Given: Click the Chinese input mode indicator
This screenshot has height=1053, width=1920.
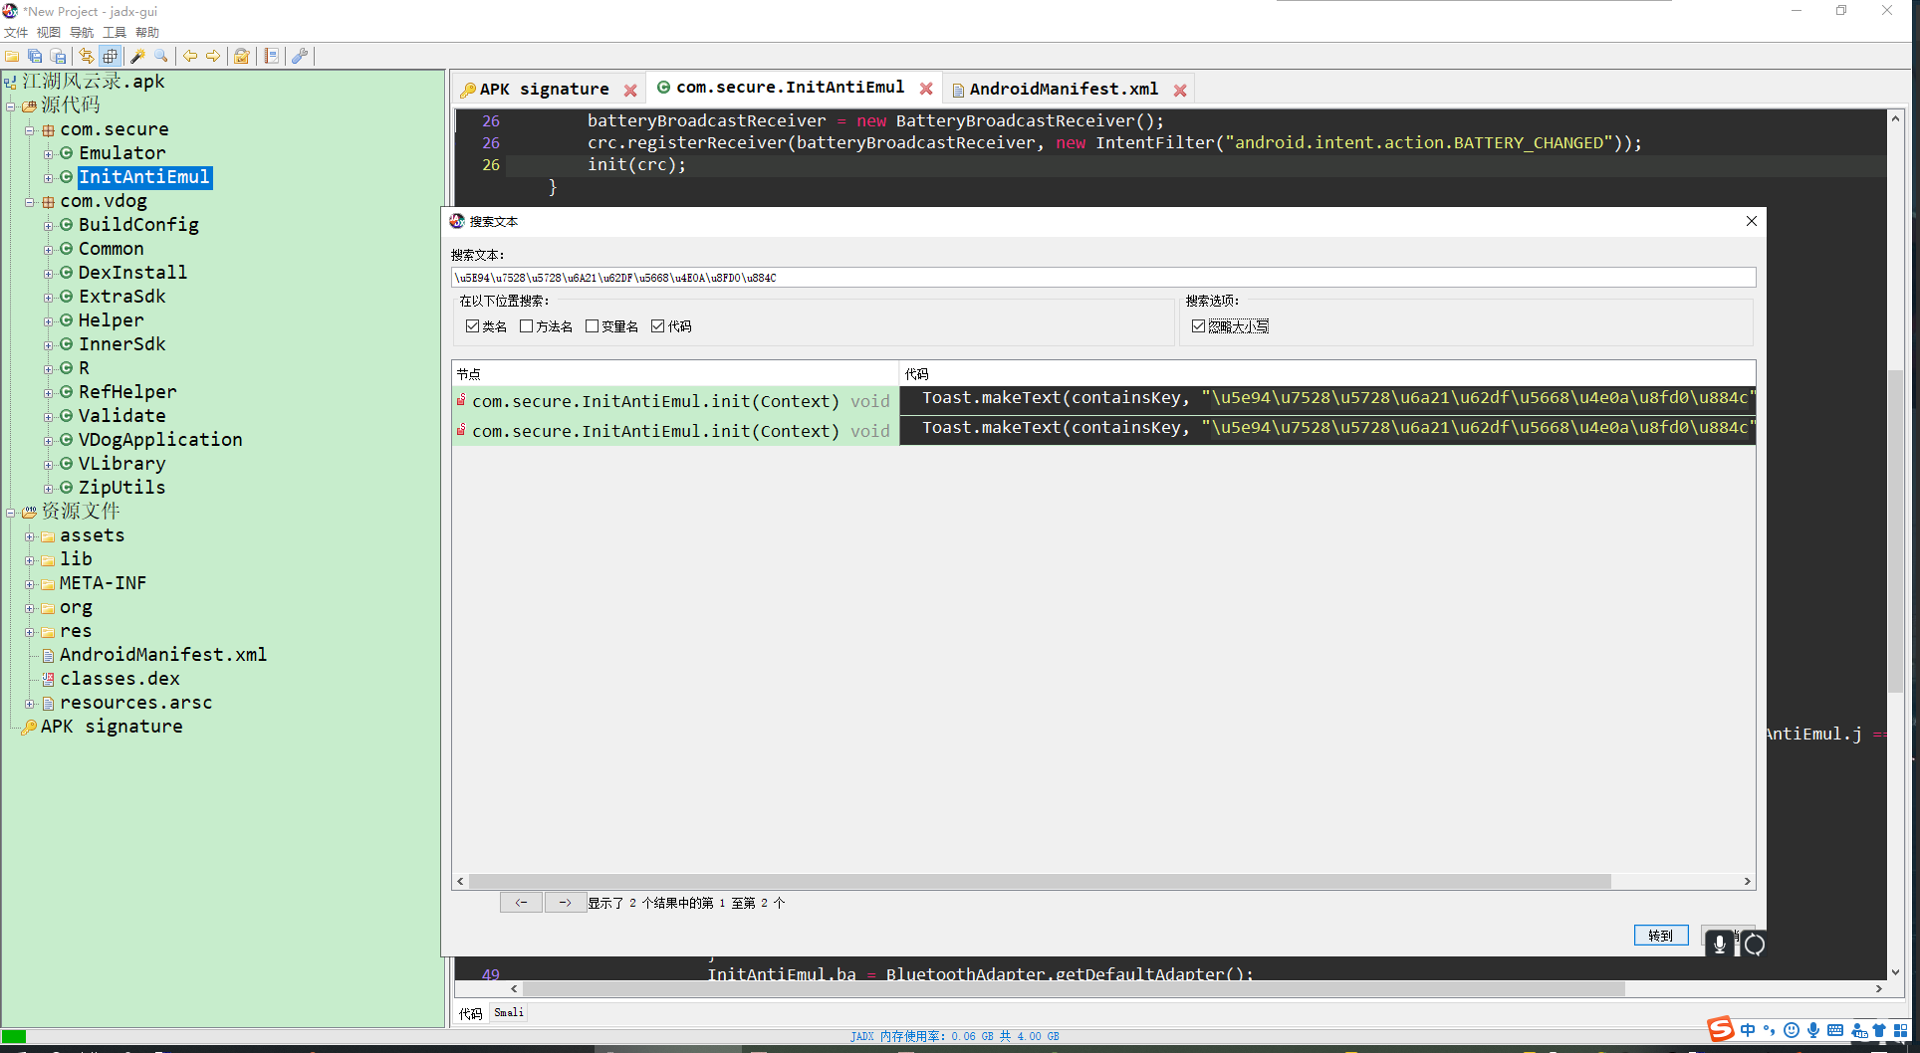Looking at the screenshot, I should (x=1748, y=1030).
